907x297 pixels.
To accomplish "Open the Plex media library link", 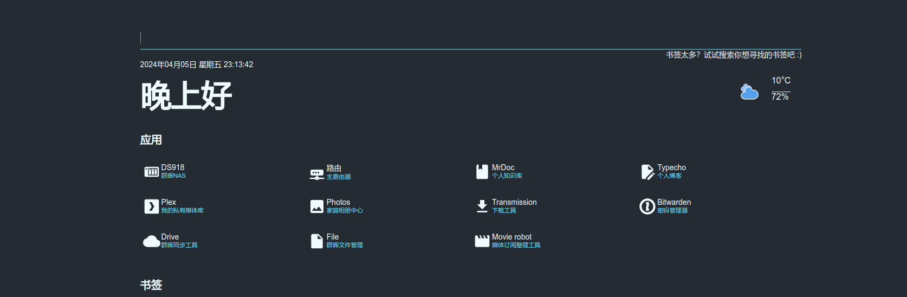I will (x=169, y=202).
